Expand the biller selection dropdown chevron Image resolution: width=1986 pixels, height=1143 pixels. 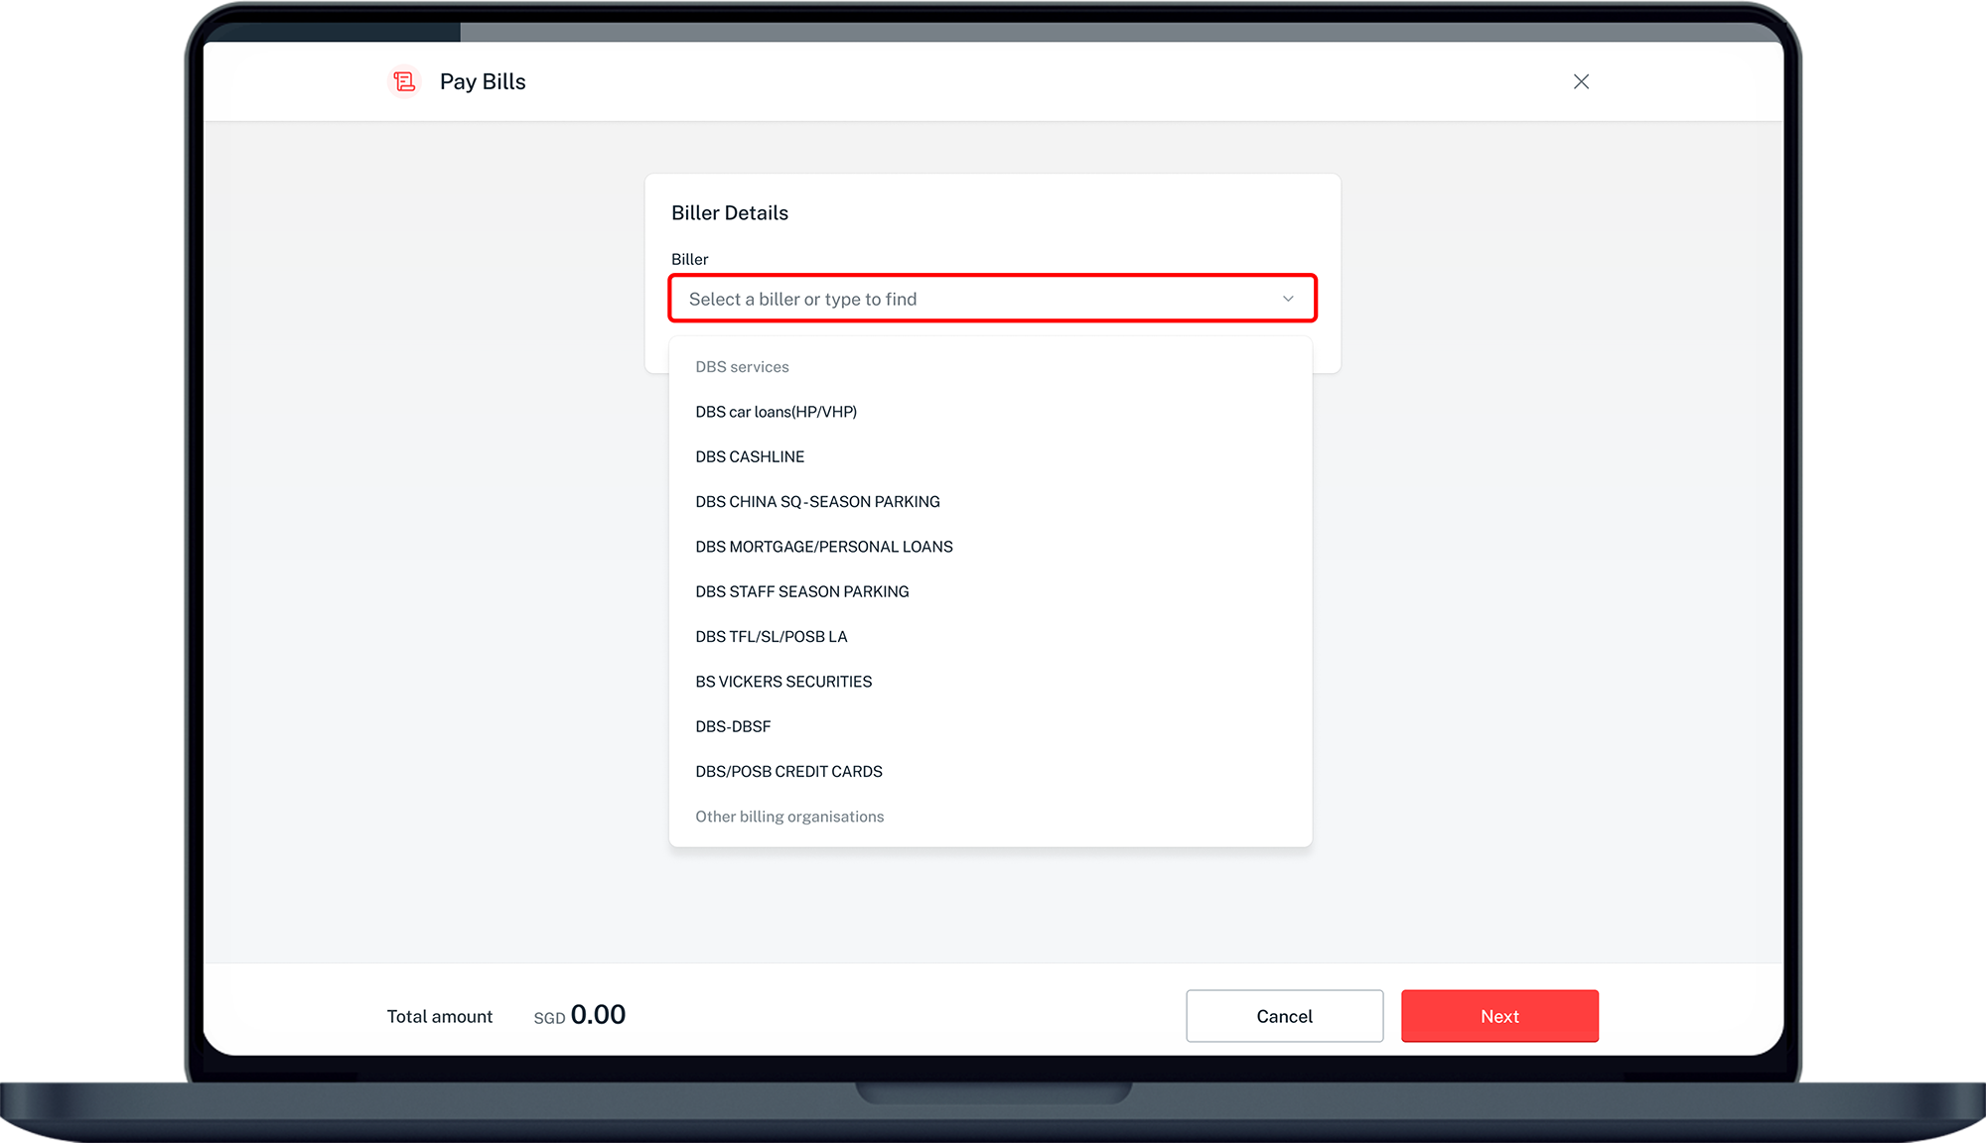point(1287,298)
